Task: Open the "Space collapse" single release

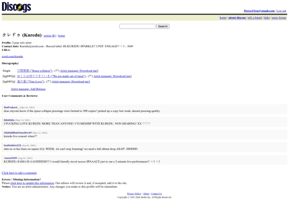Action: point(34,71)
